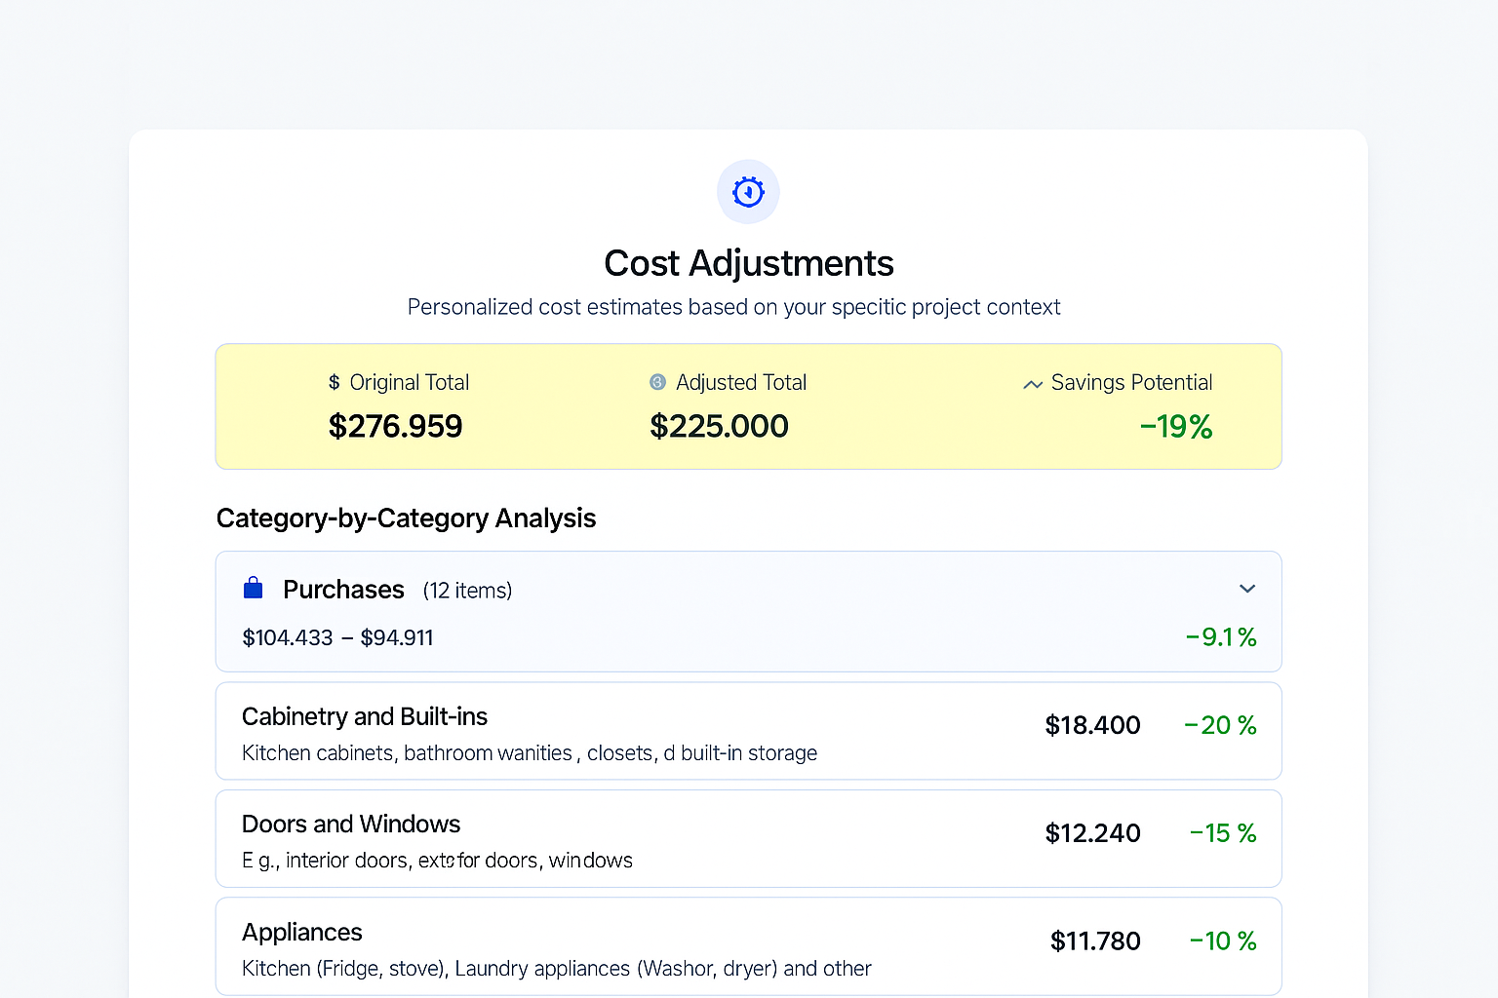
Task: Click the Cost Adjustments title
Action: [749, 263]
